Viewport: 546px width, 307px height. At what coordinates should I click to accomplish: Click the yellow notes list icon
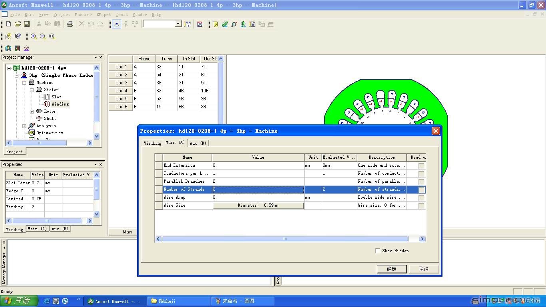coord(216,24)
